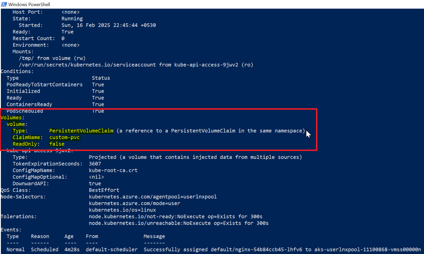The height and width of the screenshot is (254, 424).
Task: Click the BestEffort QoS class value
Action: [x=104, y=190]
